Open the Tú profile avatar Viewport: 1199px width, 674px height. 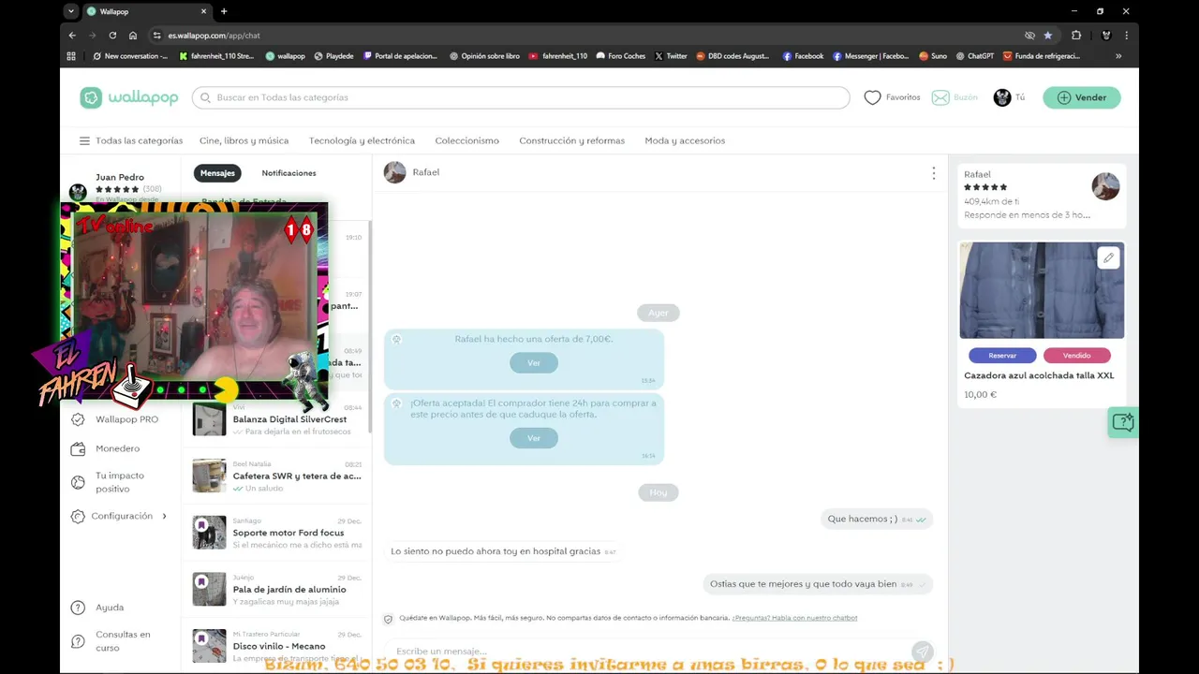tap(1002, 97)
